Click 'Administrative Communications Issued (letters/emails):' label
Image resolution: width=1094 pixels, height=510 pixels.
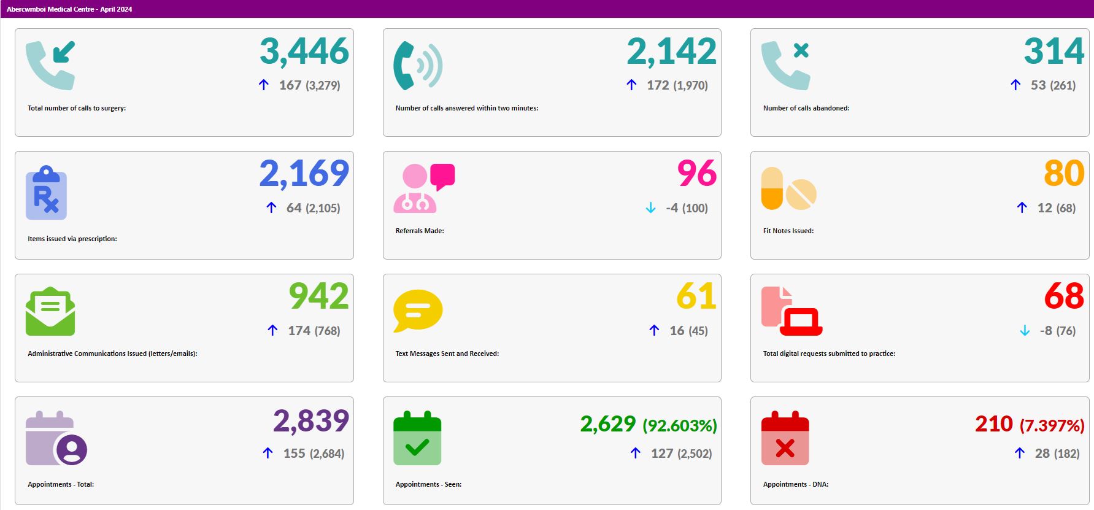(112, 354)
